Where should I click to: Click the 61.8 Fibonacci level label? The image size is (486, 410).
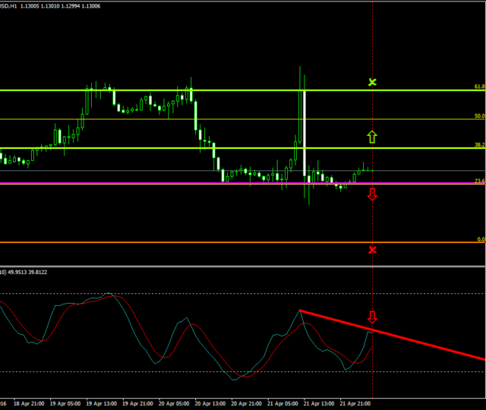[x=479, y=87]
